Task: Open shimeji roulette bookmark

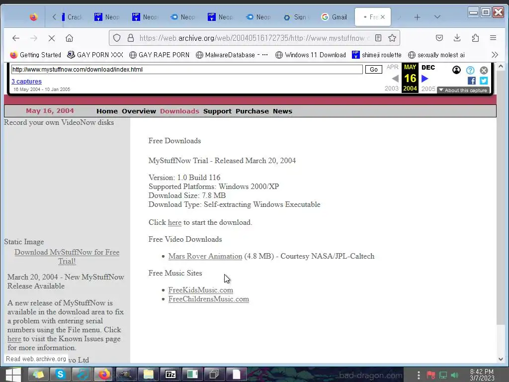Action: [377, 55]
